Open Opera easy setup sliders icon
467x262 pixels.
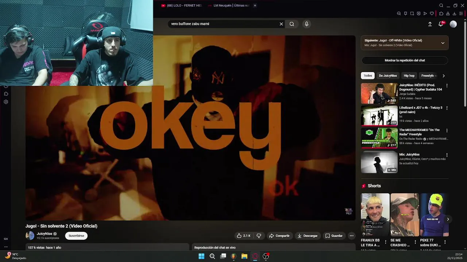coord(461,13)
